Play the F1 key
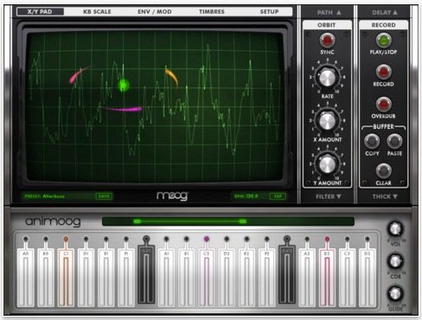The width and height of the screenshot is (422, 320). (126, 277)
